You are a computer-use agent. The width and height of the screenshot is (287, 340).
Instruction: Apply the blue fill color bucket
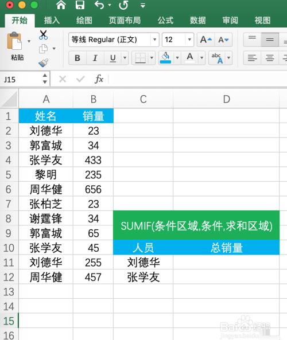[x=165, y=58]
